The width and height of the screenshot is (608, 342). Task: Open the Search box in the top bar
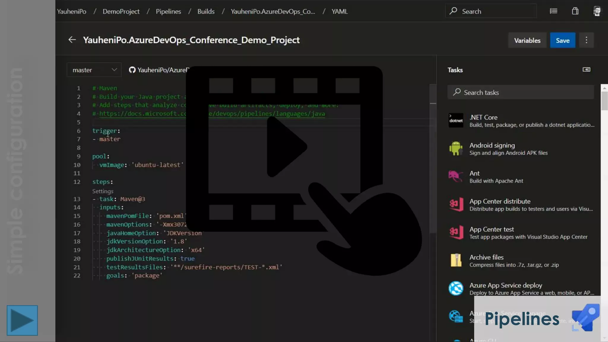491,11
